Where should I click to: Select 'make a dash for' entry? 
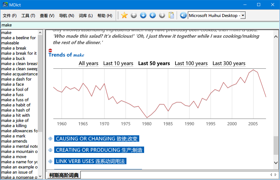pyautogui.click(x=16, y=79)
